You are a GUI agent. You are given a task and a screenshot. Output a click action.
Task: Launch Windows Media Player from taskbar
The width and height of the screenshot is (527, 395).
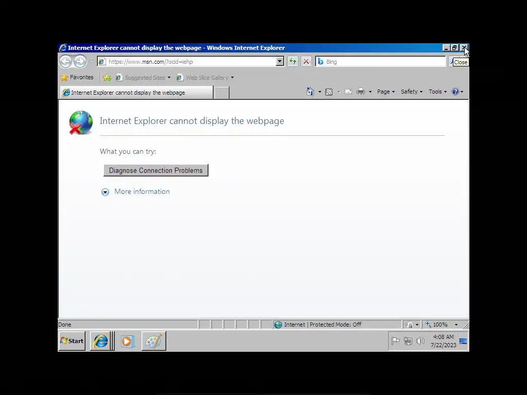tap(128, 342)
